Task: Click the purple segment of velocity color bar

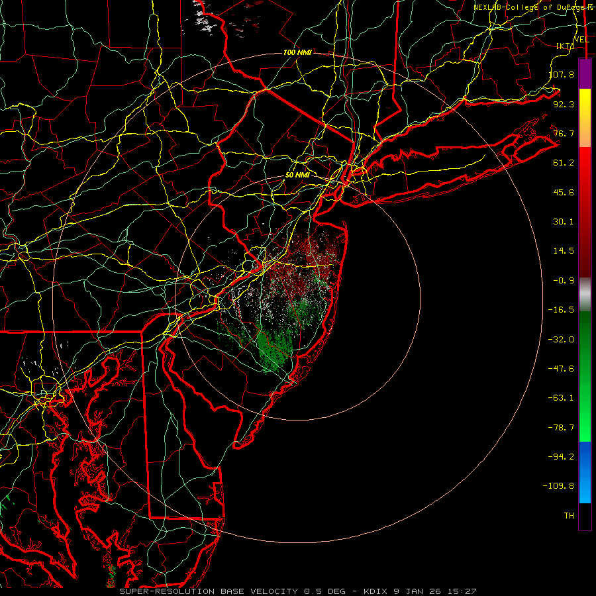Action: click(585, 74)
